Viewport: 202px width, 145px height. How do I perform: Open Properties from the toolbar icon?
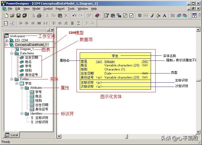(x=89, y=16)
